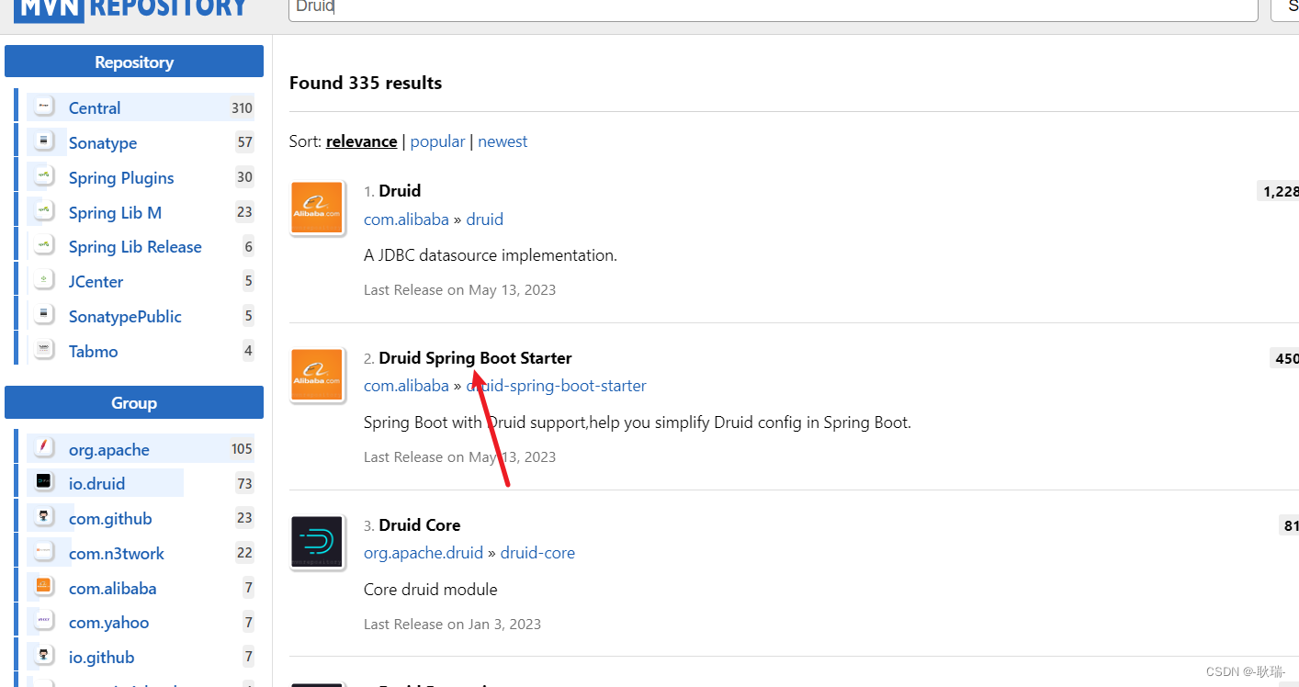Filter by Sonatype repository
The image size is (1299, 687).
tap(103, 142)
